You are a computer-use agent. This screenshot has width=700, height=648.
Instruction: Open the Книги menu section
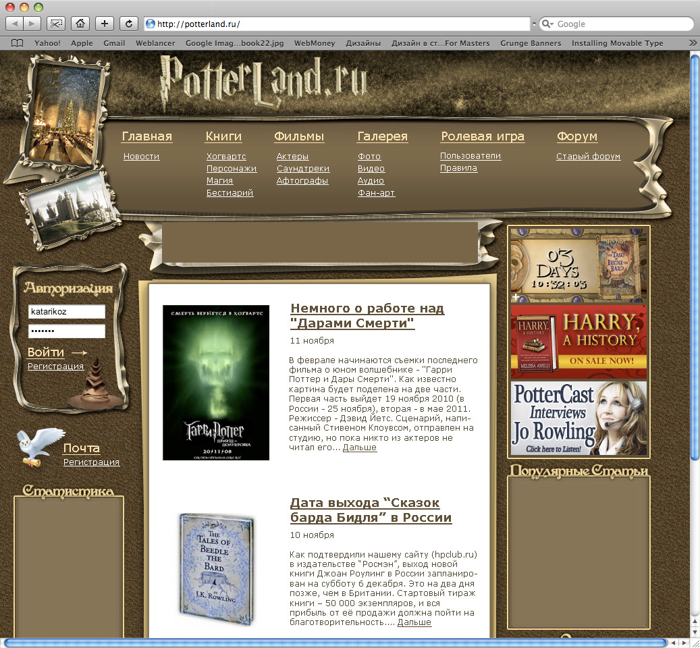223,136
